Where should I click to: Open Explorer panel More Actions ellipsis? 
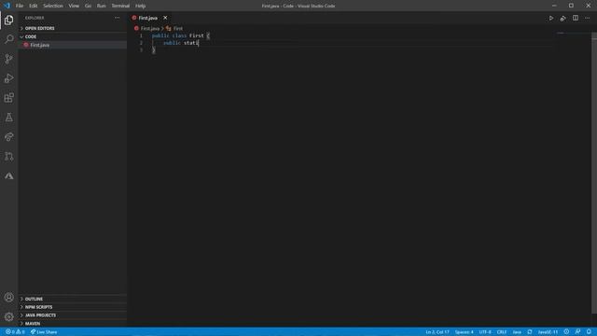(x=117, y=18)
